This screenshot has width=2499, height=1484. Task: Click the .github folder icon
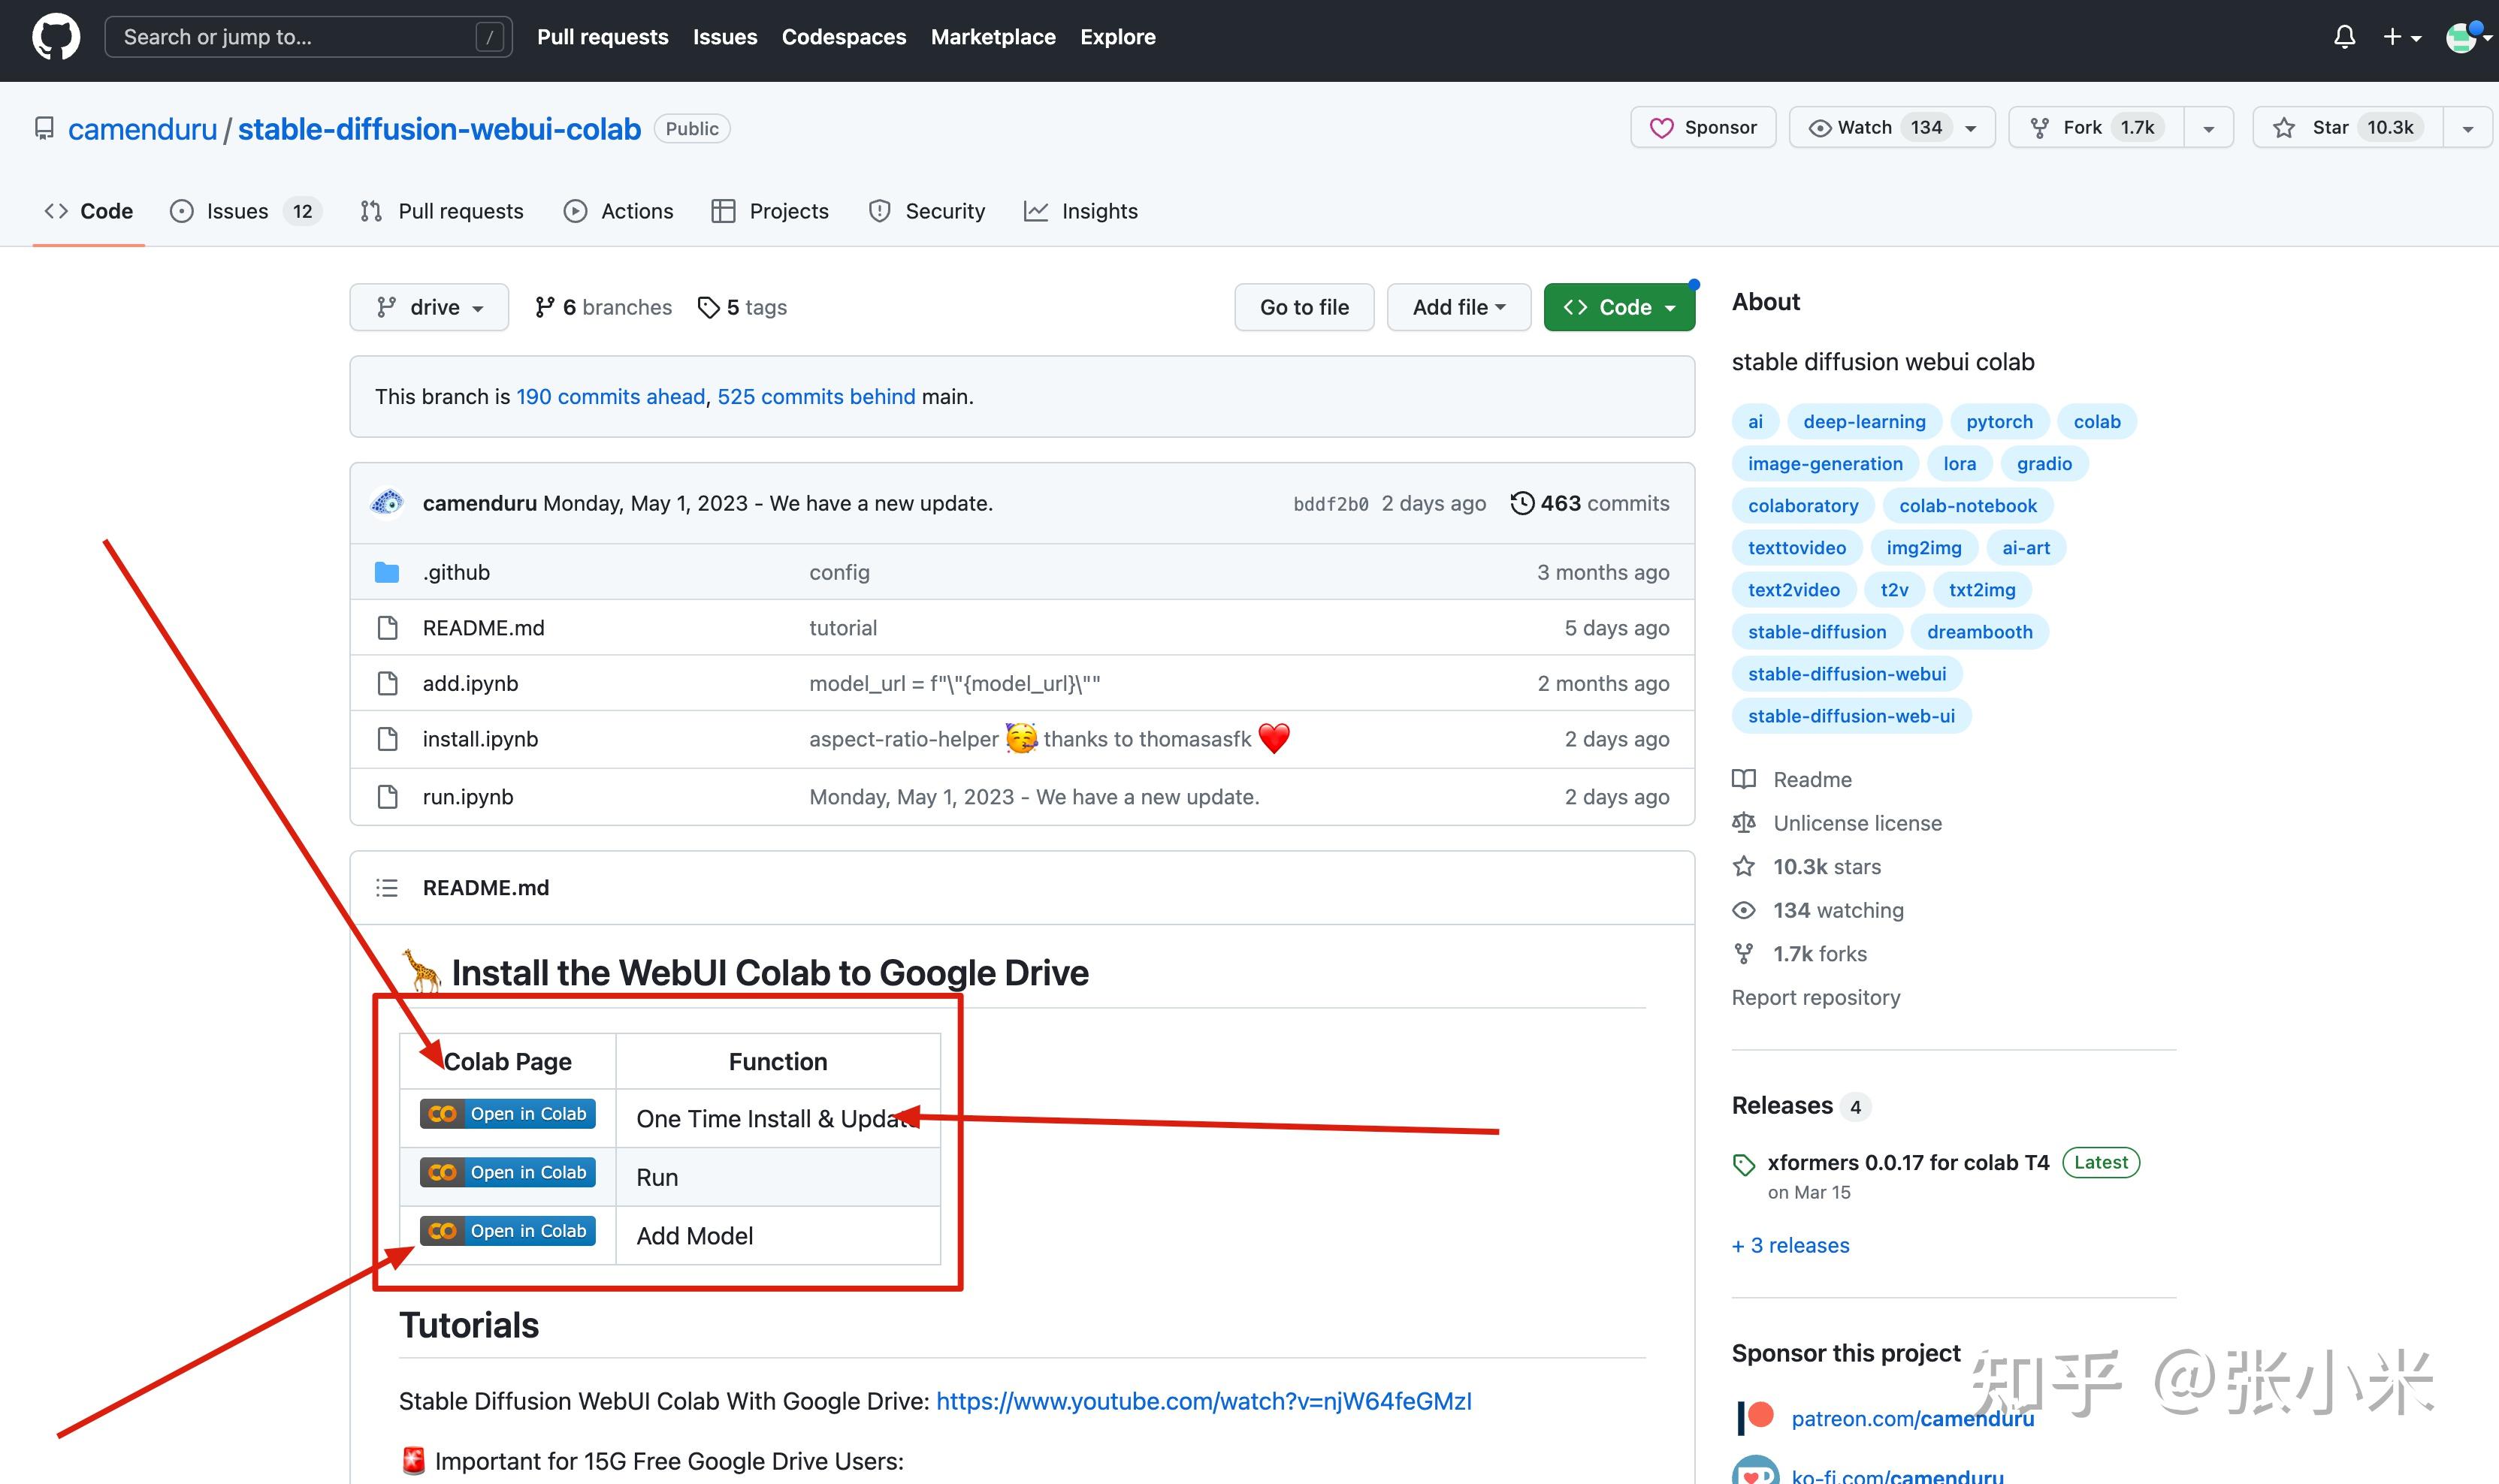pyautogui.click(x=387, y=572)
